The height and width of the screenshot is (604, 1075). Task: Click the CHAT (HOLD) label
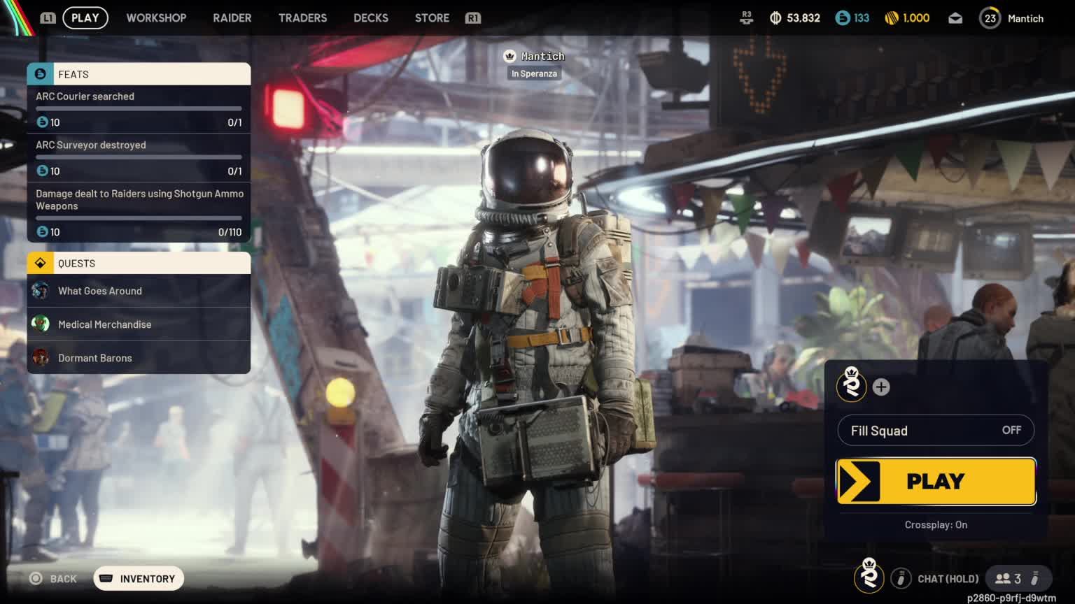948,579
